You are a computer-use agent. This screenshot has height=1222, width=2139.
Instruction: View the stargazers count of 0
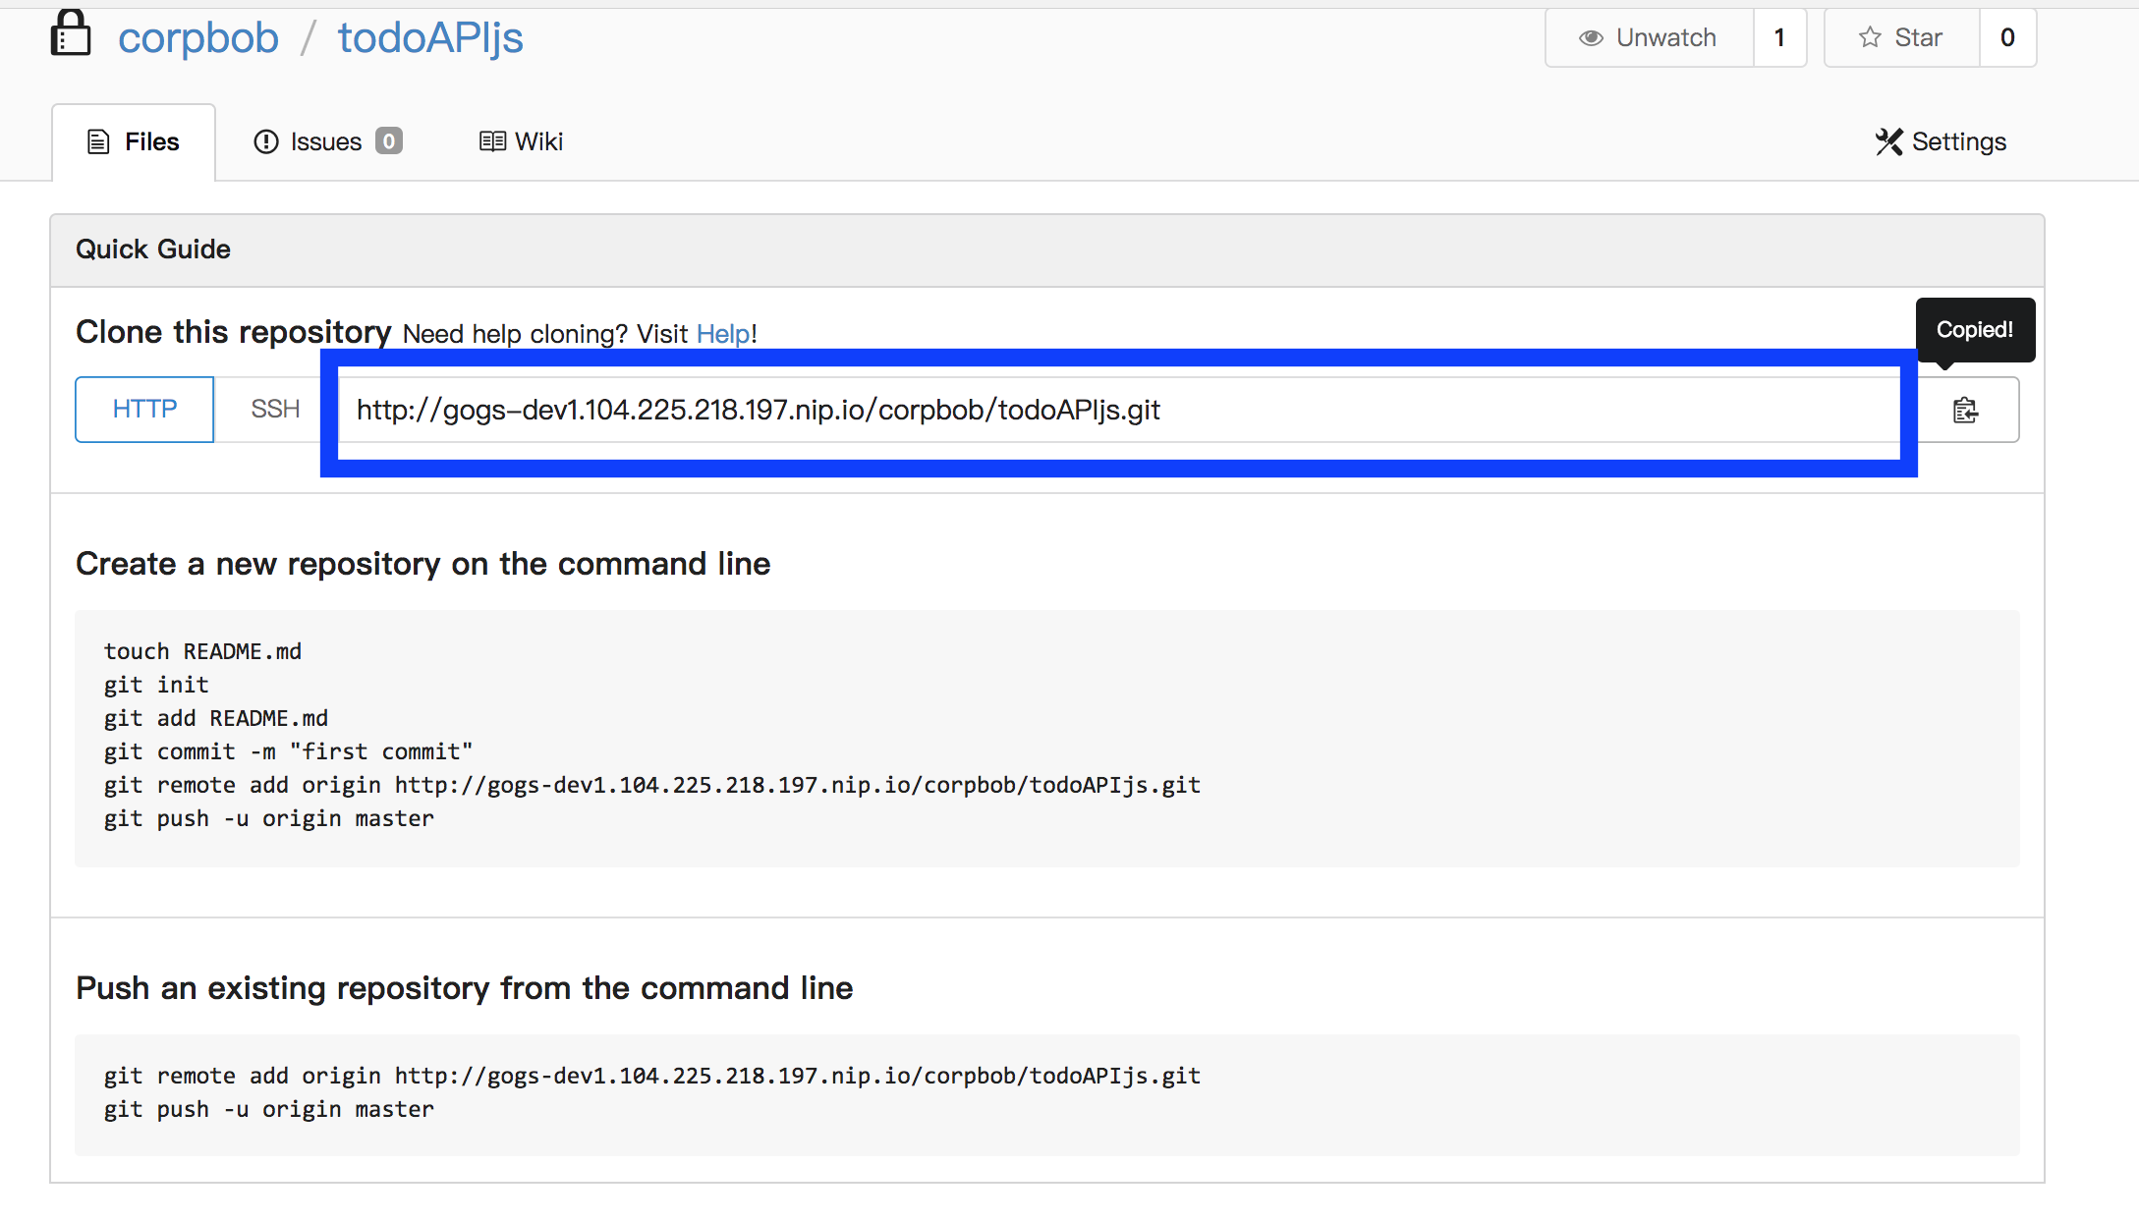2007,37
